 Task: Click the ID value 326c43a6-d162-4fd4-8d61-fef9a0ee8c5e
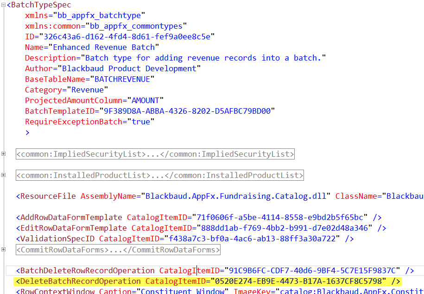127,37
